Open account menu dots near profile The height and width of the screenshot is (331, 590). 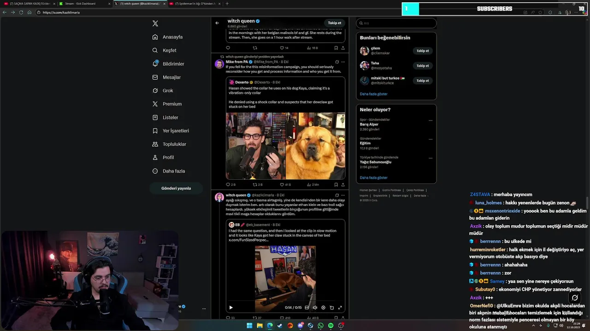(x=204, y=308)
